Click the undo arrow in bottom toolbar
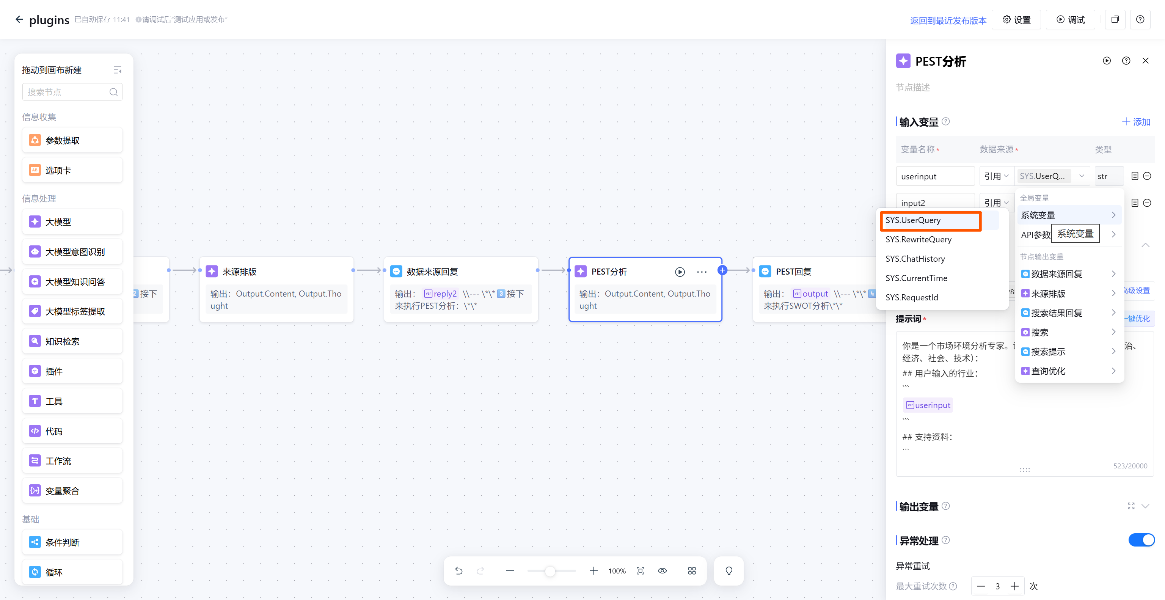1165x600 pixels. 458,571
